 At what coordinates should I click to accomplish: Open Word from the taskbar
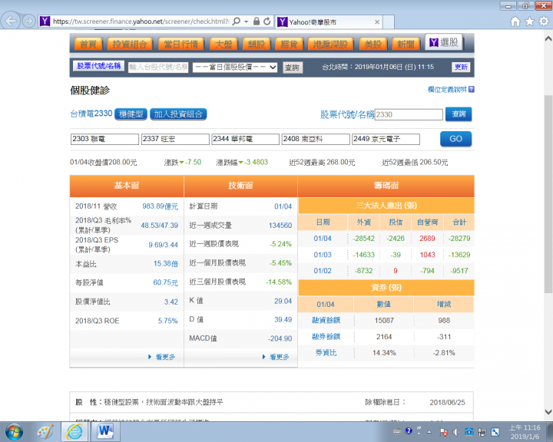[x=104, y=431]
